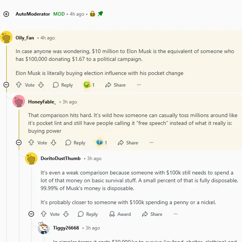
Task: Share HoneyFable_'s comment
Action: point(128,142)
